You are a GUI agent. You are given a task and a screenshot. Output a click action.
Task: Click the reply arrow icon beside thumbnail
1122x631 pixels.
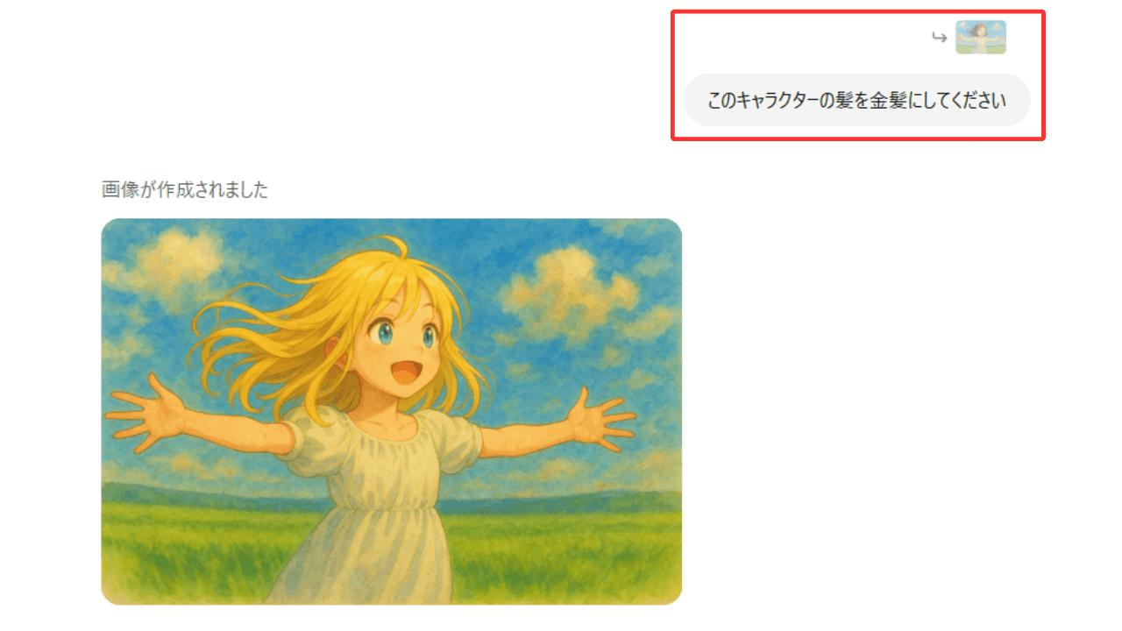[x=939, y=38]
